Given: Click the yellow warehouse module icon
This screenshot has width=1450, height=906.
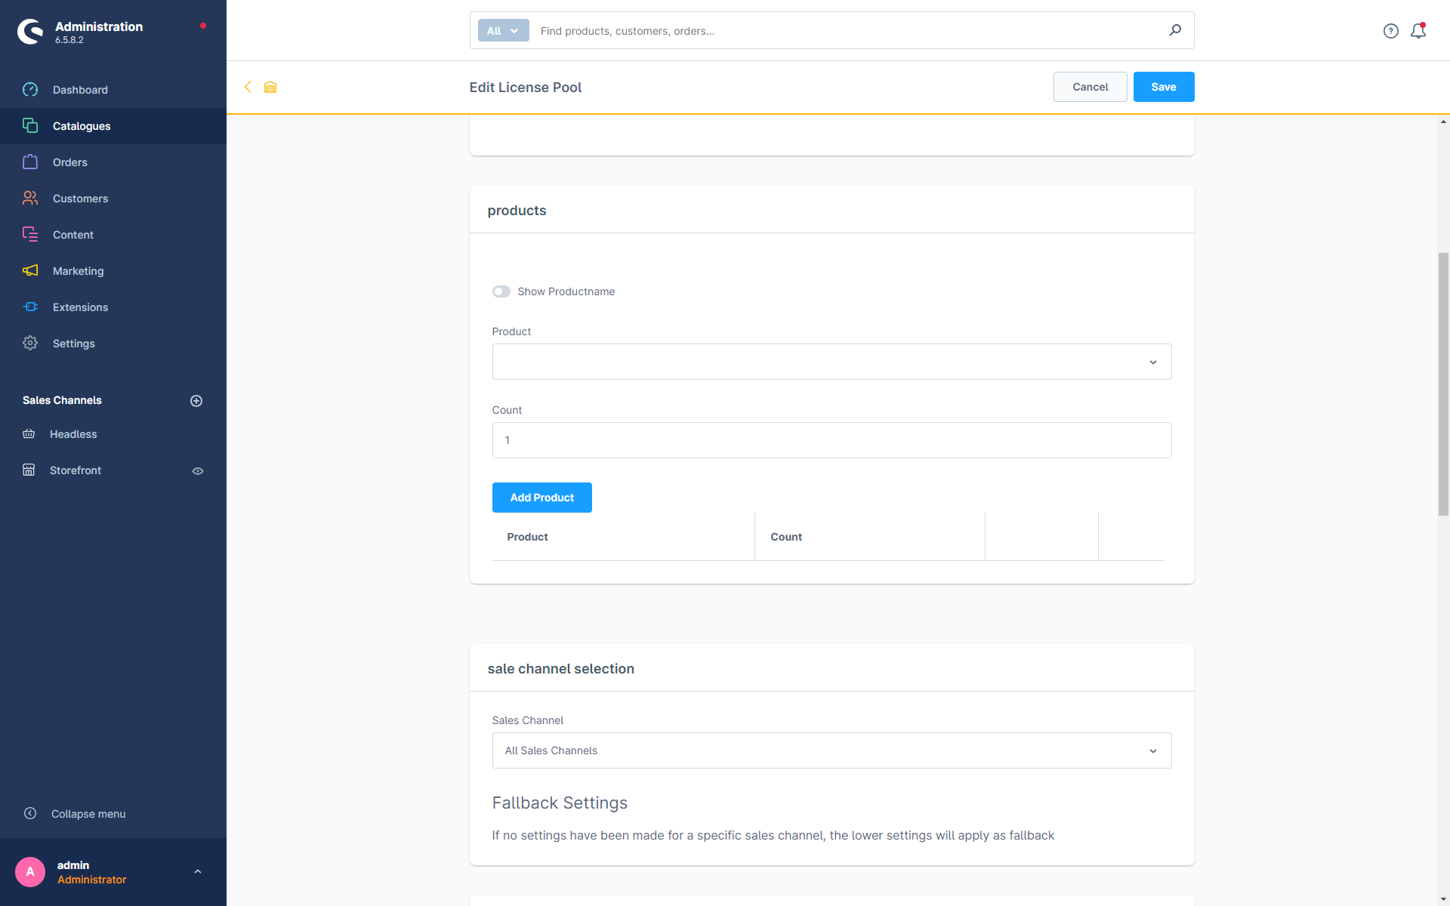Looking at the screenshot, I should click(x=270, y=88).
